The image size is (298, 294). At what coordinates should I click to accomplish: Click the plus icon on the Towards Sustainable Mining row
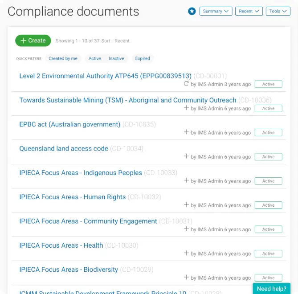click(186, 108)
